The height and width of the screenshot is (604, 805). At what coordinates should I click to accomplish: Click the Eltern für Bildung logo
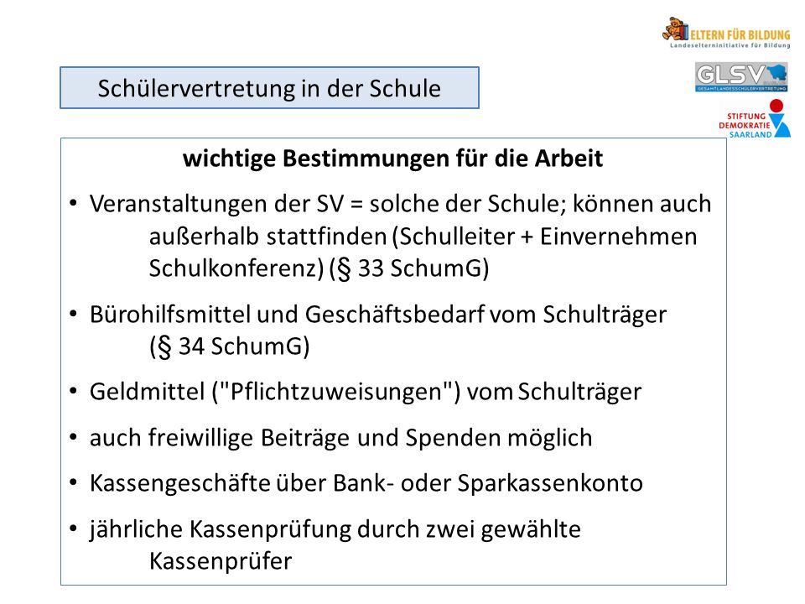point(726,33)
